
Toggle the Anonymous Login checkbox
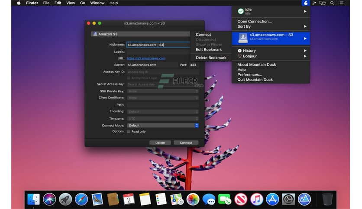coord(129,78)
